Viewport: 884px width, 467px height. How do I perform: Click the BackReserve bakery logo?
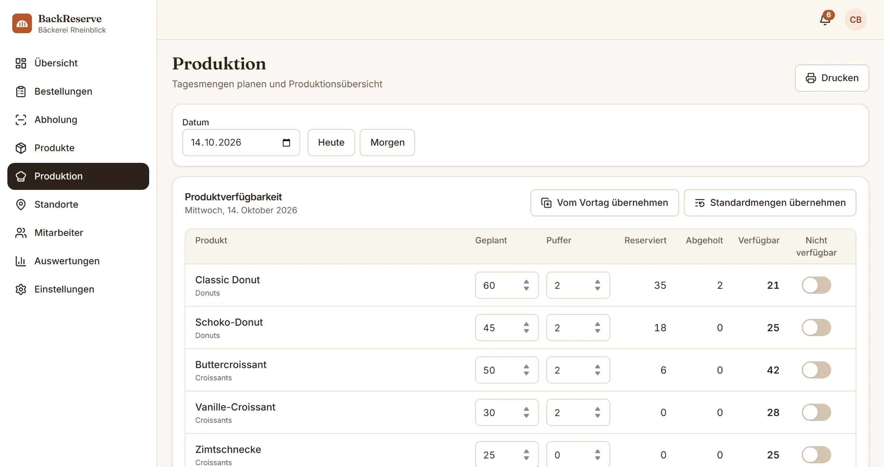(x=22, y=24)
